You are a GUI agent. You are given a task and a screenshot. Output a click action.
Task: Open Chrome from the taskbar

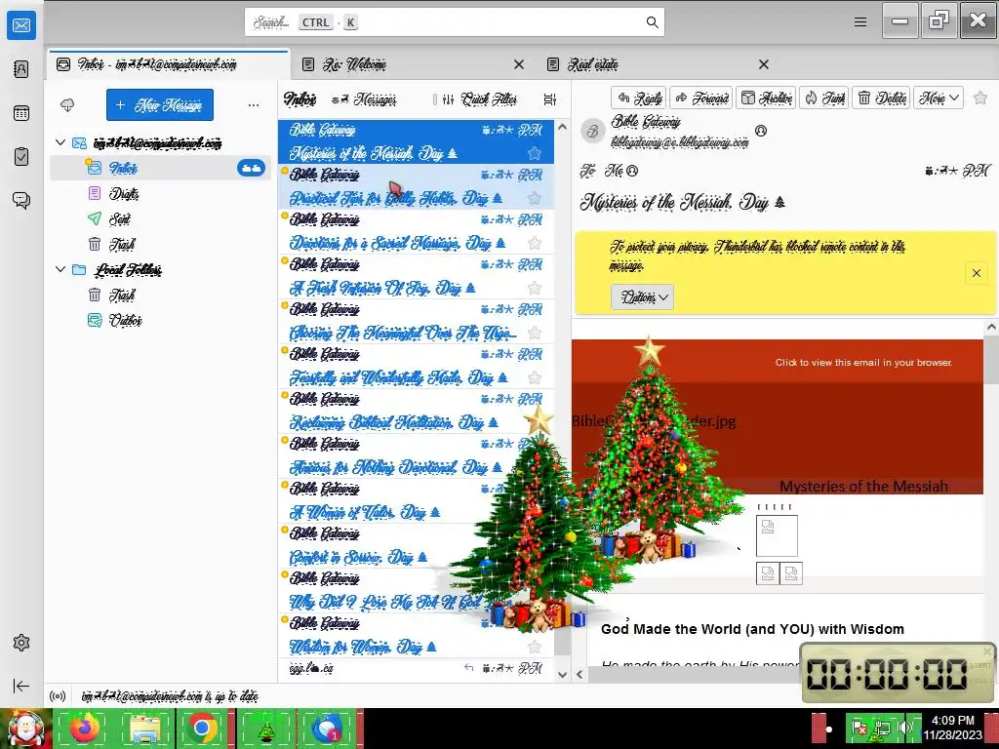[203, 728]
